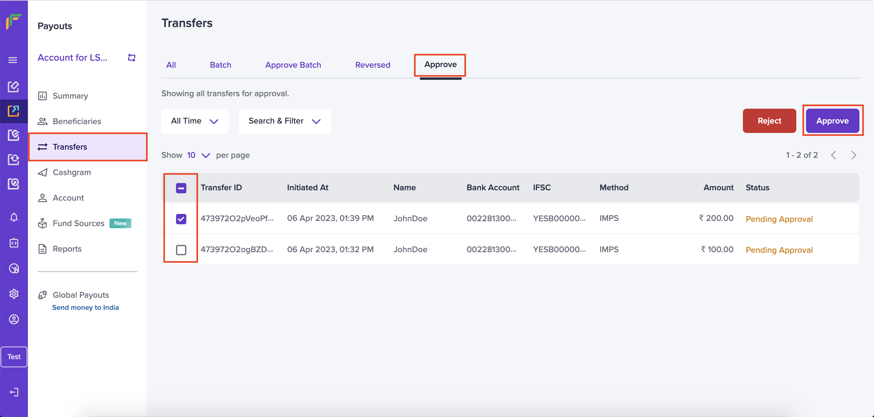Click the hamburger menu icon in sidebar
The width and height of the screenshot is (874, 417).
[13, 60]
